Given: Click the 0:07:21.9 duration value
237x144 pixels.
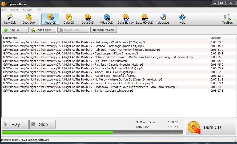Looking at the screenshot, I should (x=217, y=79).
